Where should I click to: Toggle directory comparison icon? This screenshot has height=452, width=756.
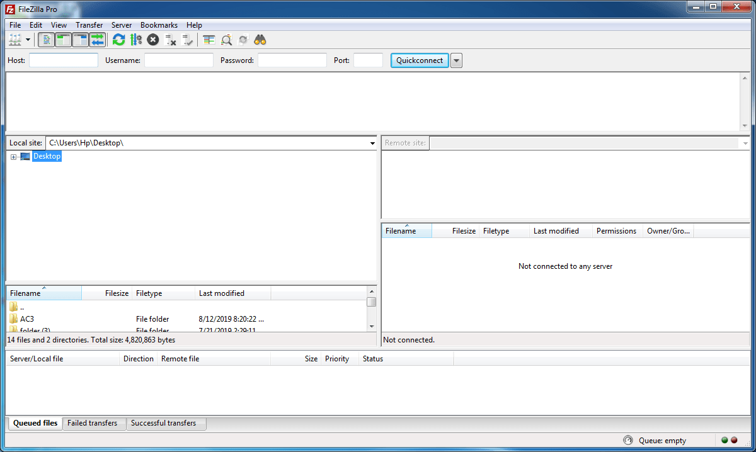(x=226, y=40)
